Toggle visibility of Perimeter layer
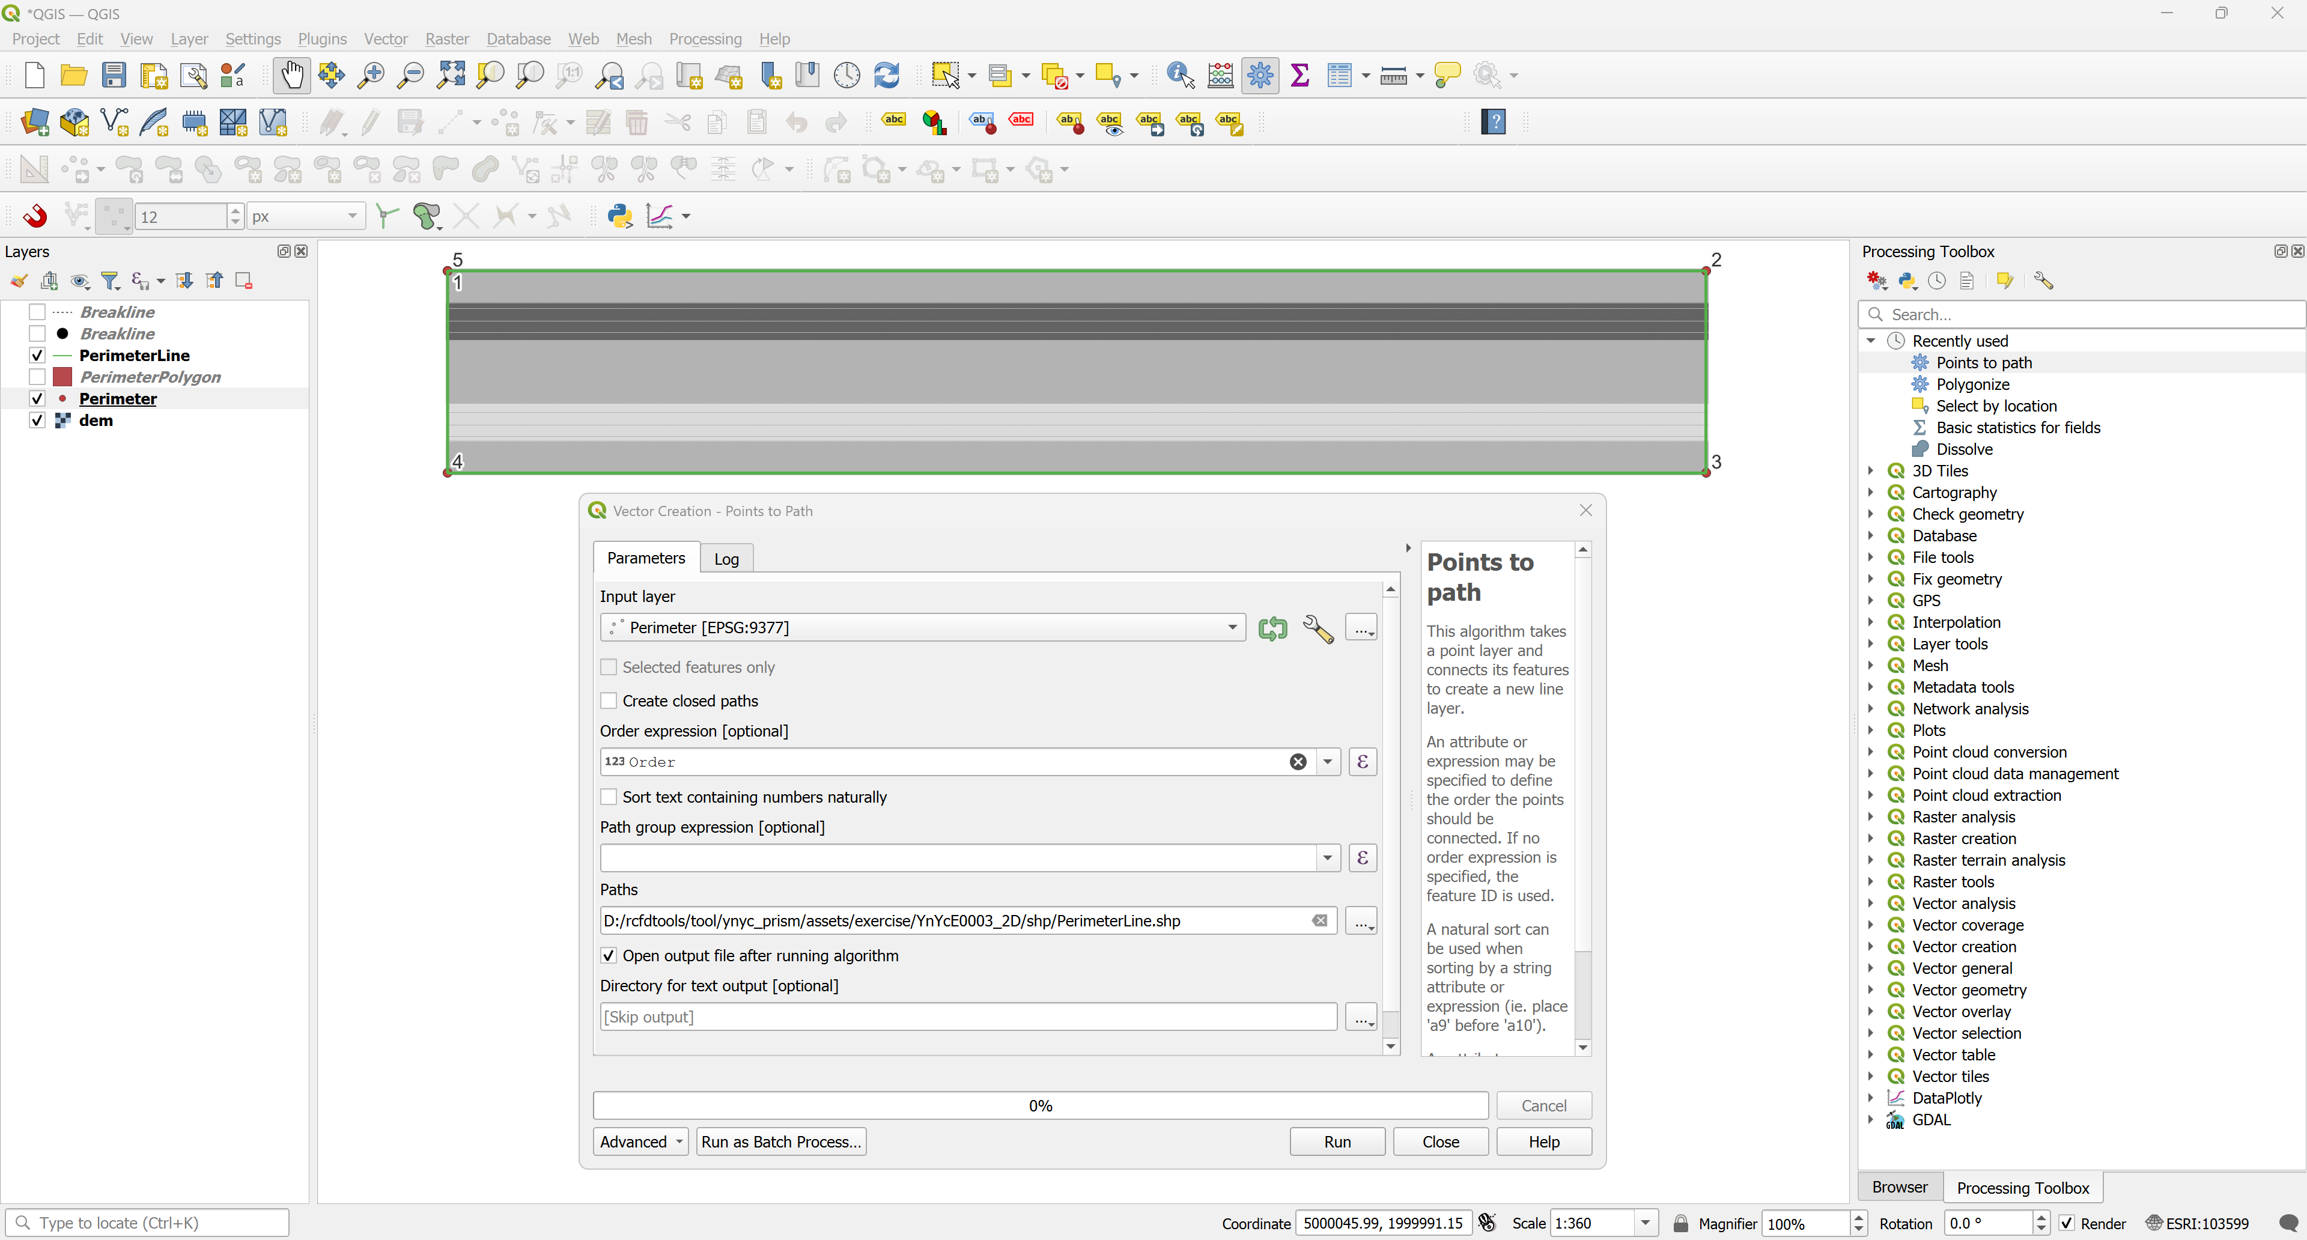 pyautogui.click(x=37, y=398)
